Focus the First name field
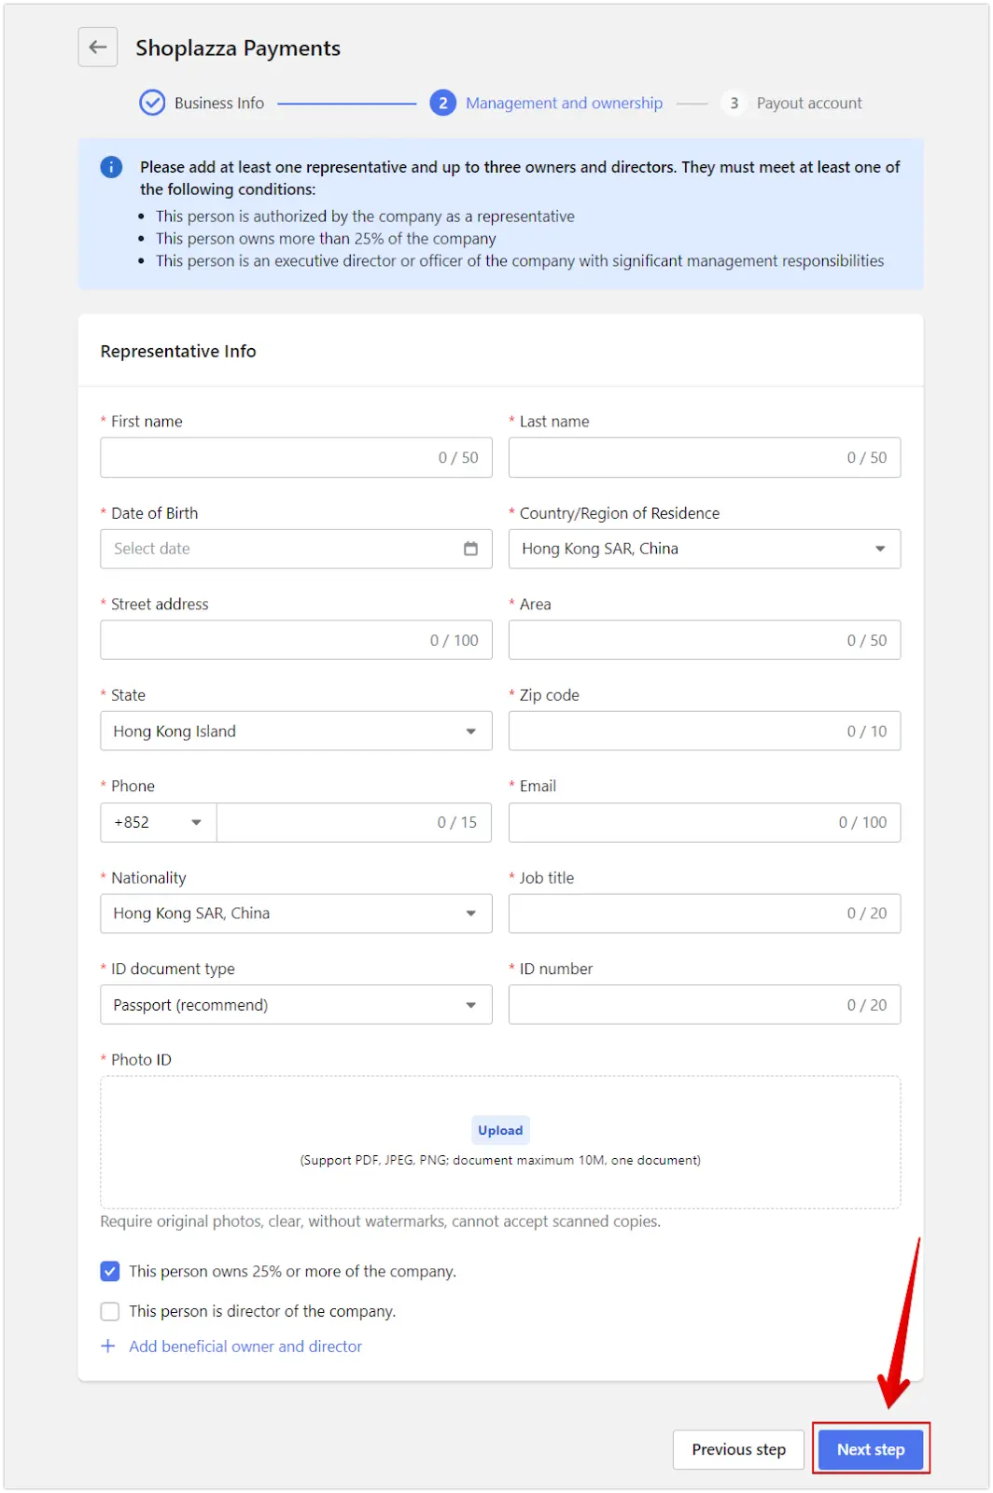Viewport: 993px width, 1493px height. (296, 457)
